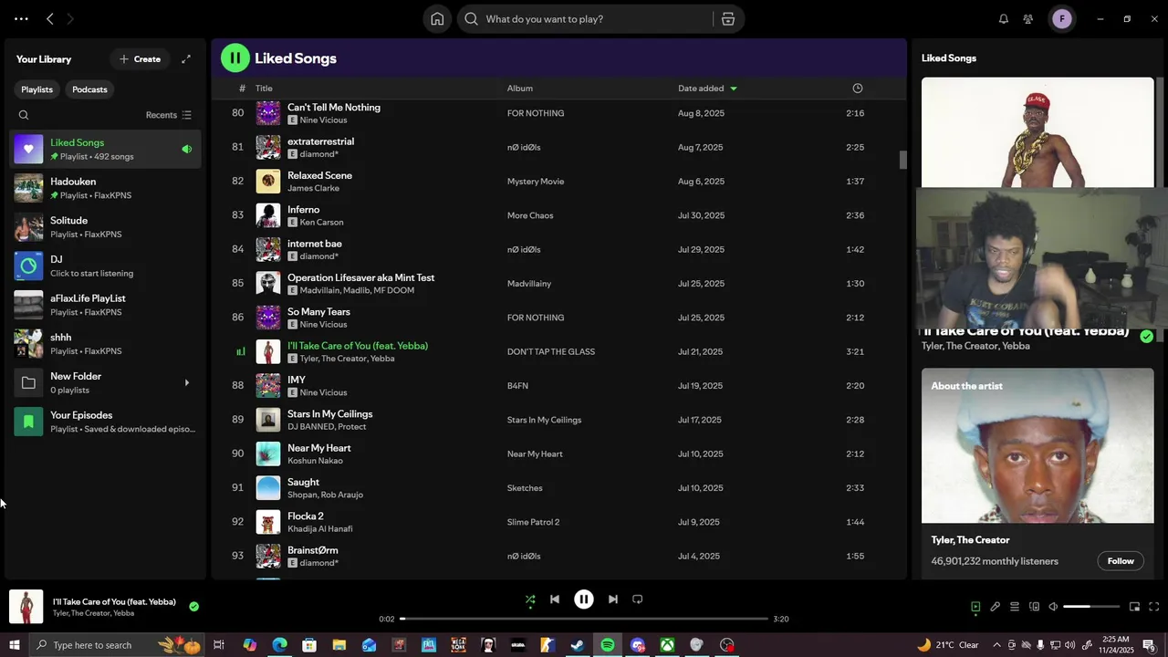This screenshot has width=1168, height=657.
Task: Enter full screen mode
Action: tap(1153, 607)
